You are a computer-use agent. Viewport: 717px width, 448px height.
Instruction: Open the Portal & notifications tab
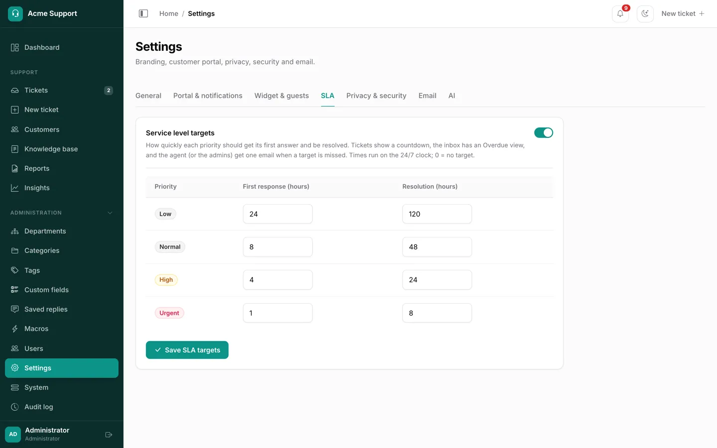208,96
